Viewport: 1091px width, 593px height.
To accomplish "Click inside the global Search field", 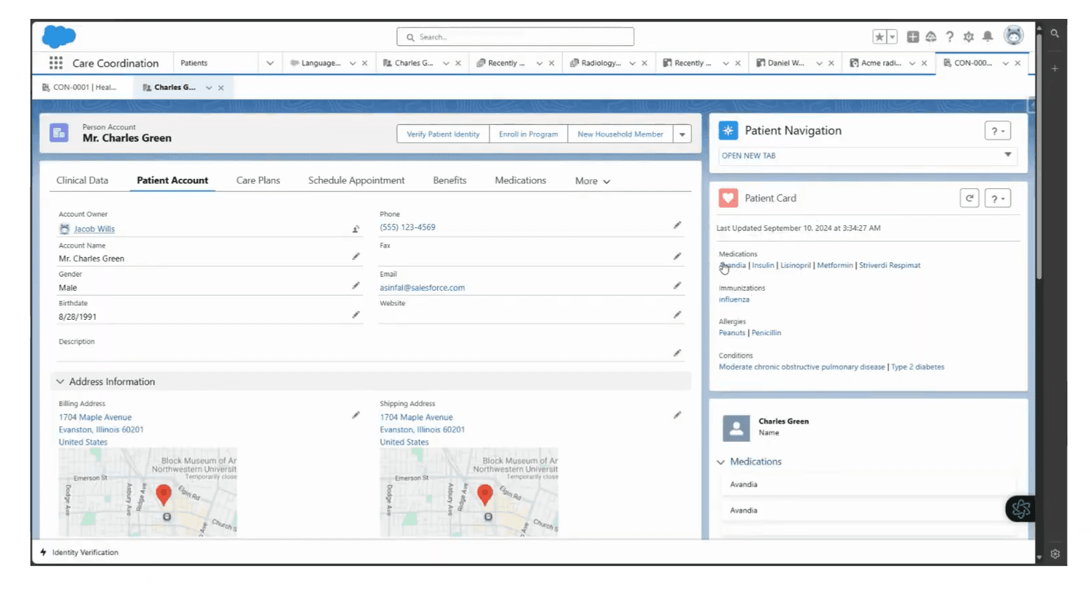I will click(x=514, y=36).
